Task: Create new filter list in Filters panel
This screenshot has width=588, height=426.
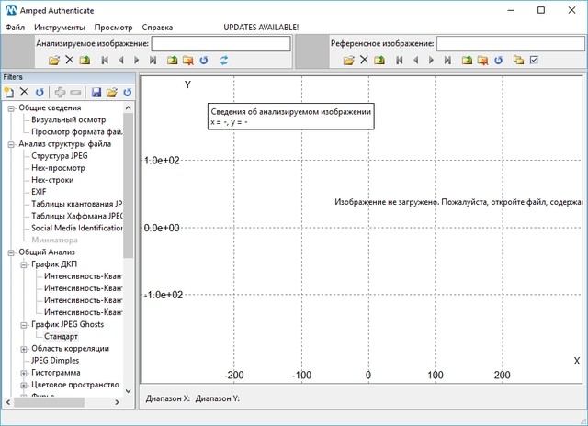Action: (x=8, y=93)
